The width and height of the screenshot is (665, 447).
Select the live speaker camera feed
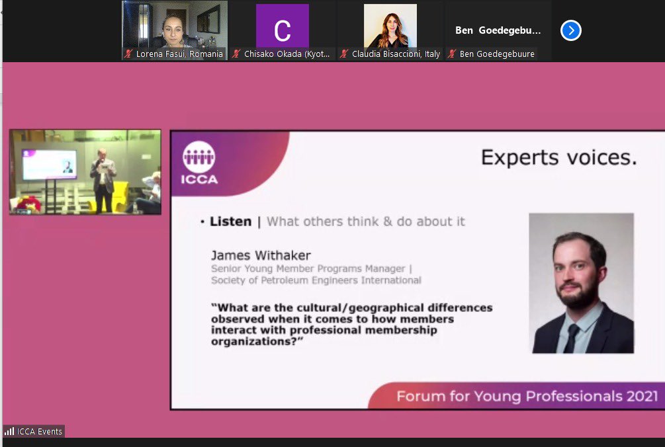[x=85, y=172]
